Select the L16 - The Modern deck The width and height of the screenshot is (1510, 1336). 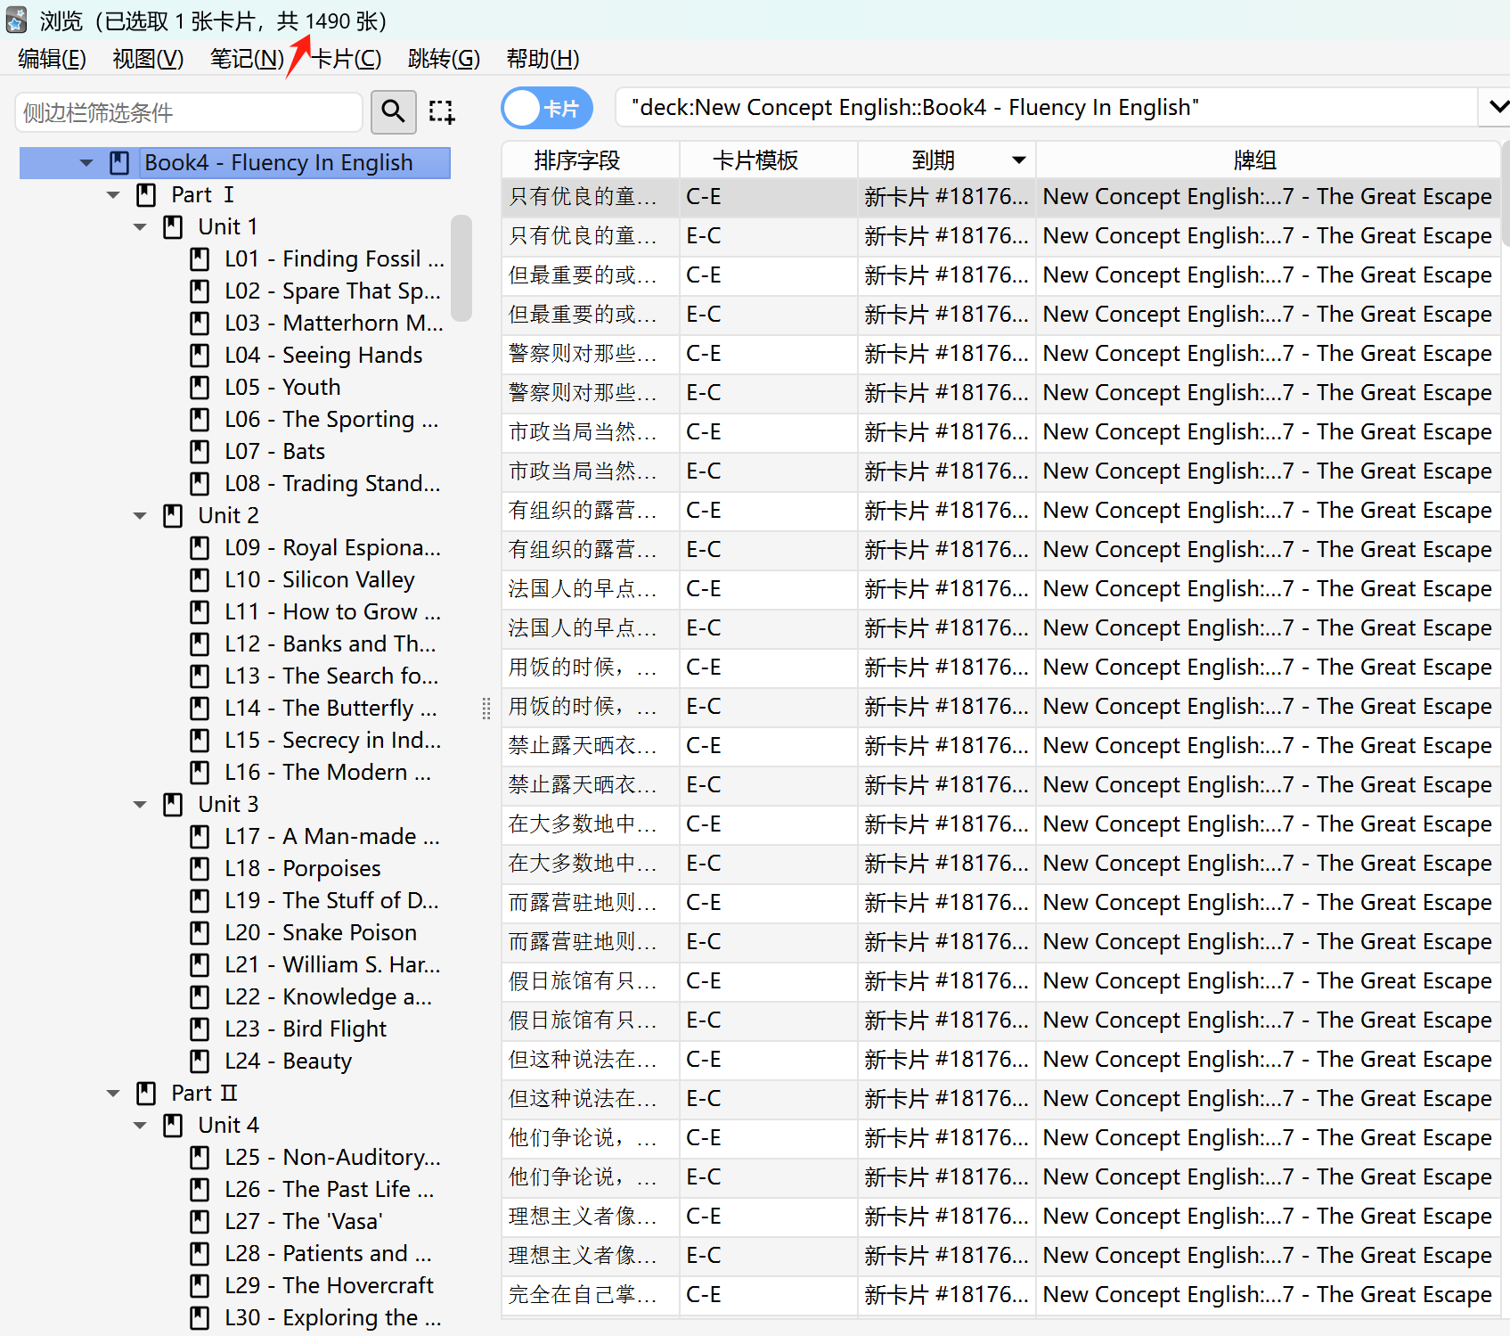[328, 772]
